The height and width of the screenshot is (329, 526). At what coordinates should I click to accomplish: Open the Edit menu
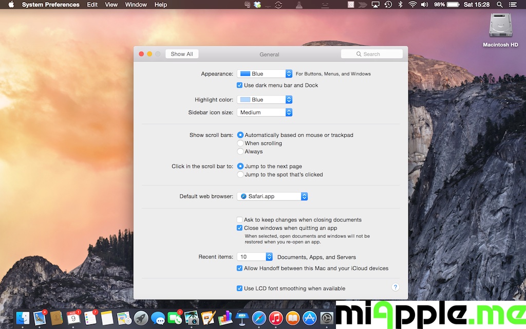pos(92,5)
